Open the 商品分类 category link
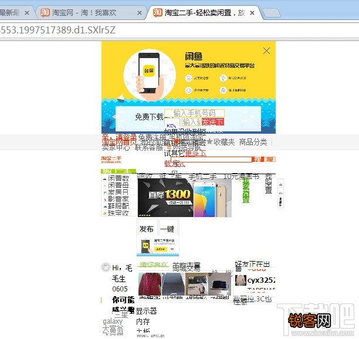The width and height of the screenshot is (359, 339). [x=253, y=142]
